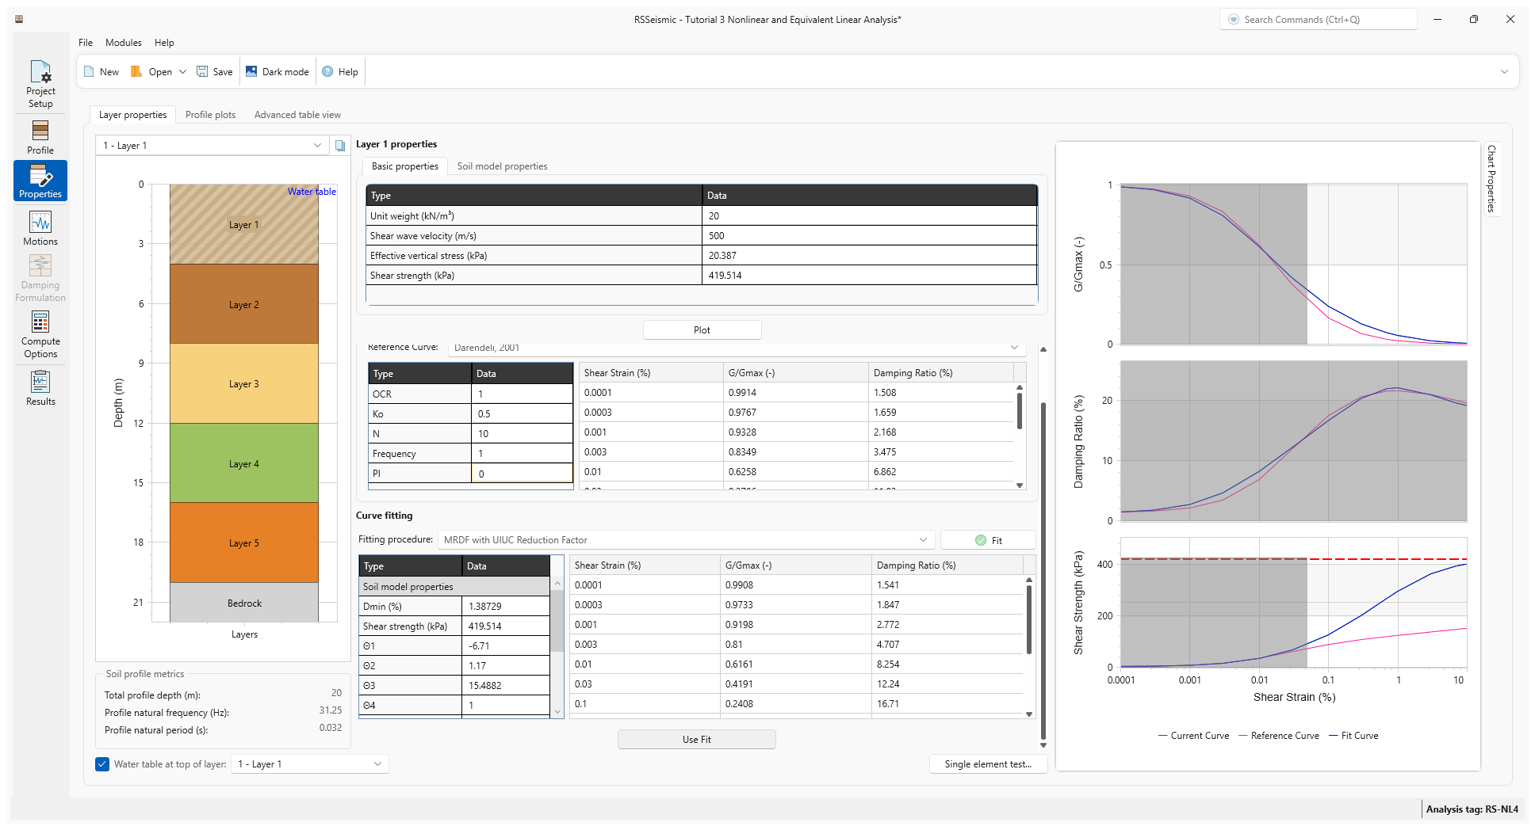Click scroll down arrow of soil model parameters
1535x830 pixels.
[x=557, y=712]
